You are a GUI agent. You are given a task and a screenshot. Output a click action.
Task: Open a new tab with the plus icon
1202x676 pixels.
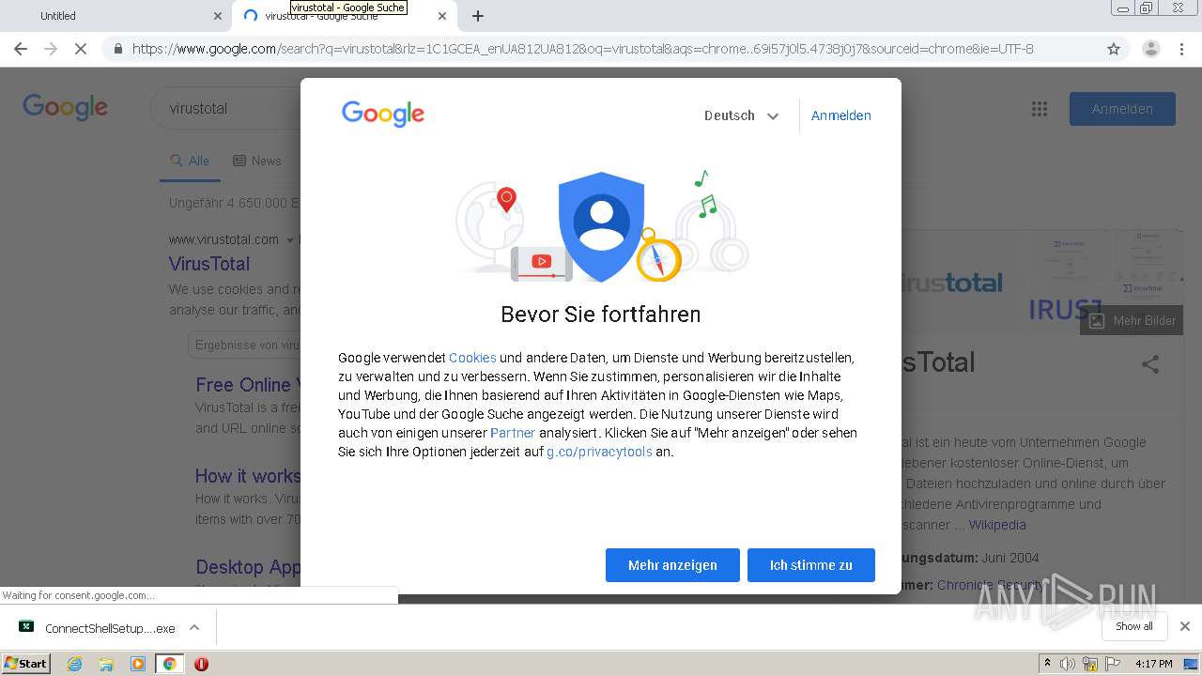coord(478,16)
